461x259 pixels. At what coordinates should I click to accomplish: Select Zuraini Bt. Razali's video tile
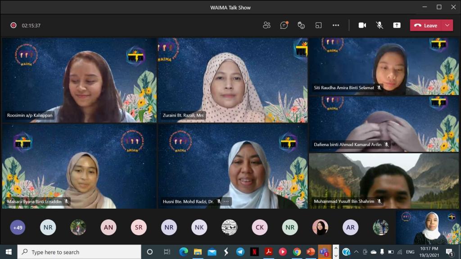232,80
